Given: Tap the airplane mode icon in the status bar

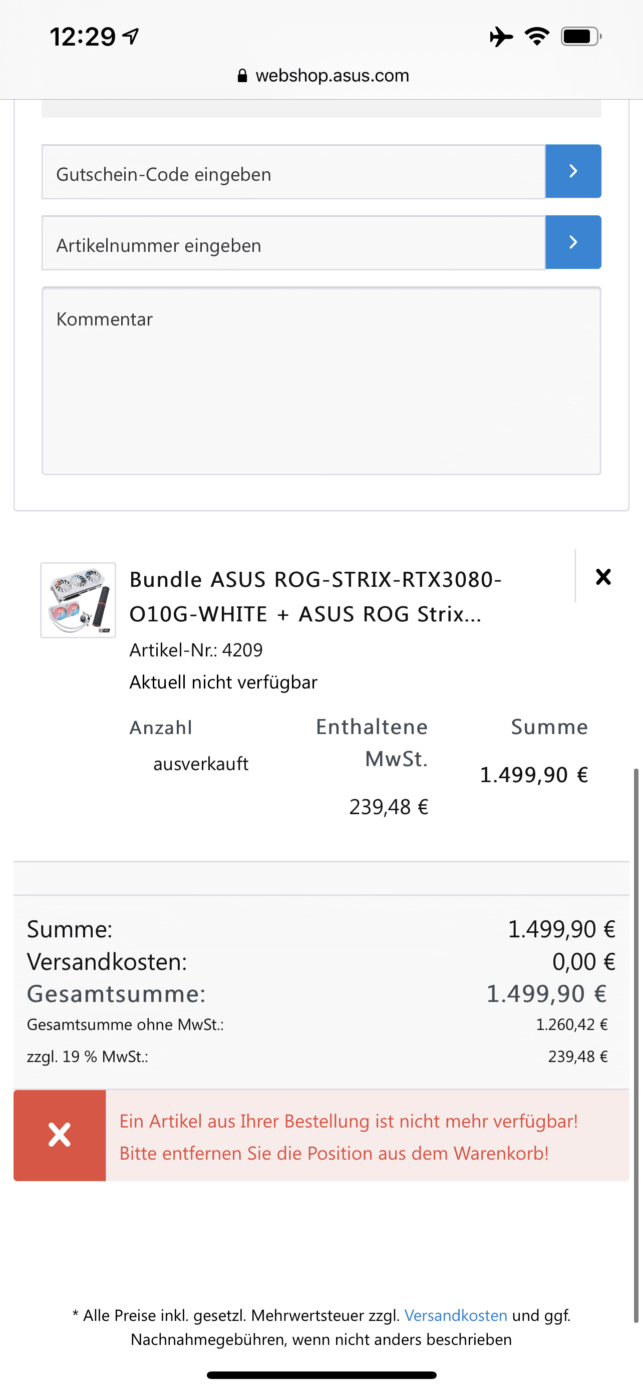Looking at the screenshot, I should pos(501,37).
